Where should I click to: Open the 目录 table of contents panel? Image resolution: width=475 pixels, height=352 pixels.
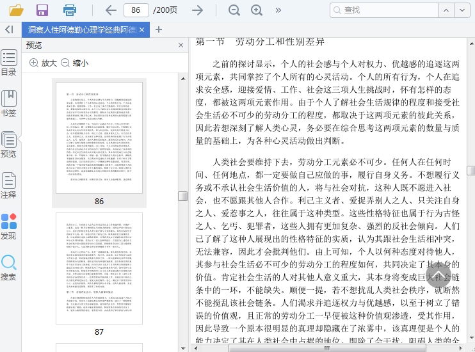(9, 63)
